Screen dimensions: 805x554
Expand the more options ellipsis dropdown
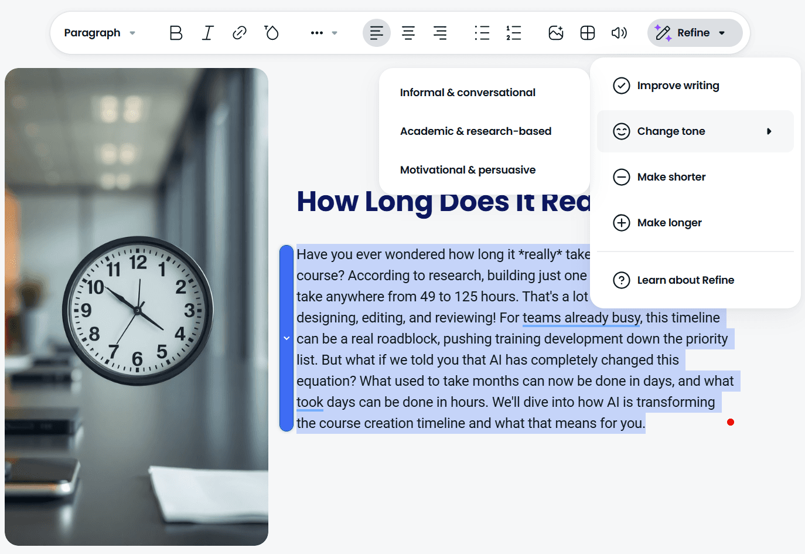click(323, 33)
